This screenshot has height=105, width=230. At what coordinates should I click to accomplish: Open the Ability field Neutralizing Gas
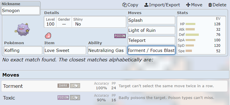click(107, 50)
